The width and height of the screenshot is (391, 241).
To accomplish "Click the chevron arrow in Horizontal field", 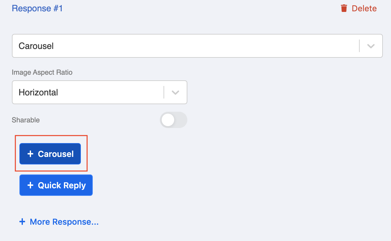I will (x=175, y=93).
